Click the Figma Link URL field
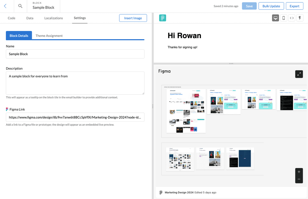This screenshot has height=199, width=308. pos(75,117)
